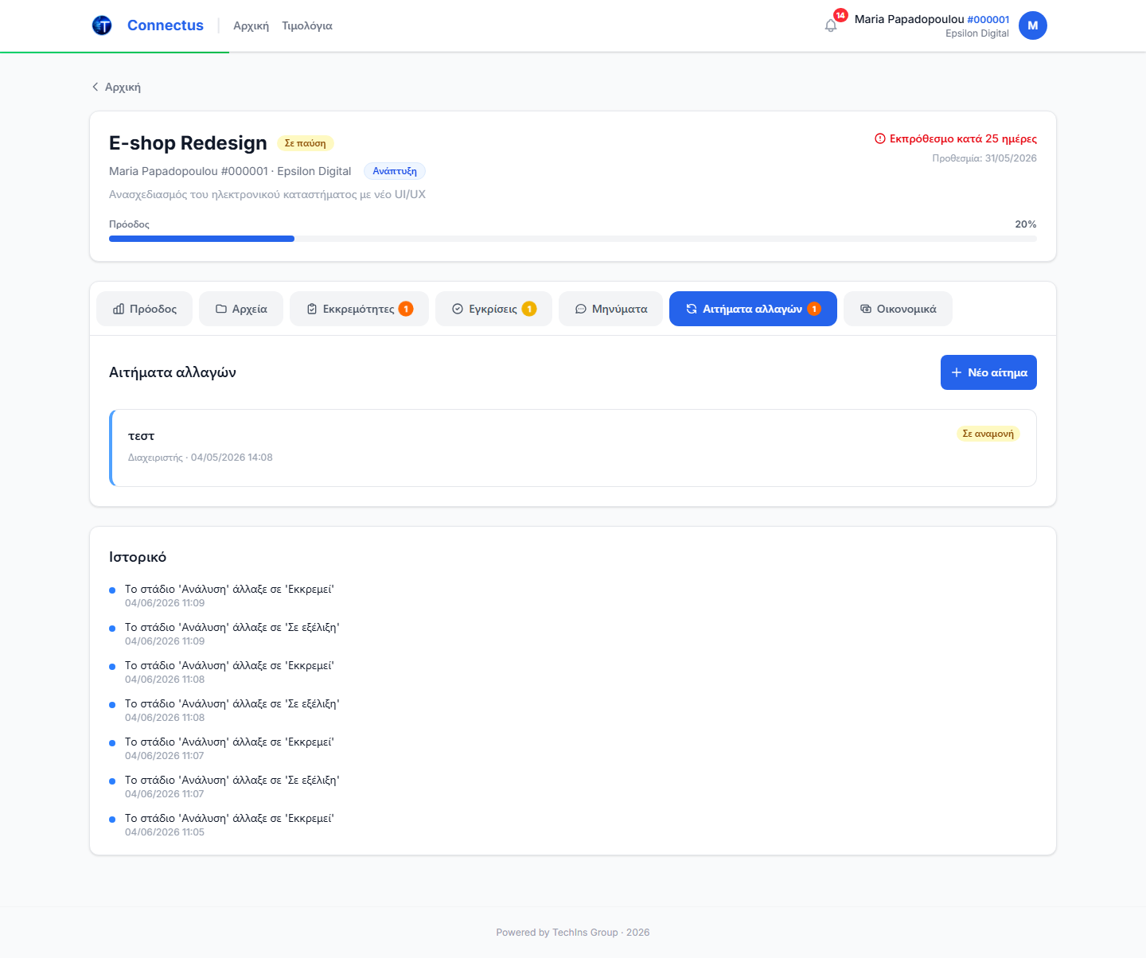Click 'Powered by TechIns Group · 2026' footer

coord(573,933)
